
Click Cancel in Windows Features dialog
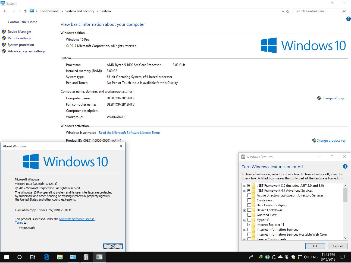click(338, 246)
